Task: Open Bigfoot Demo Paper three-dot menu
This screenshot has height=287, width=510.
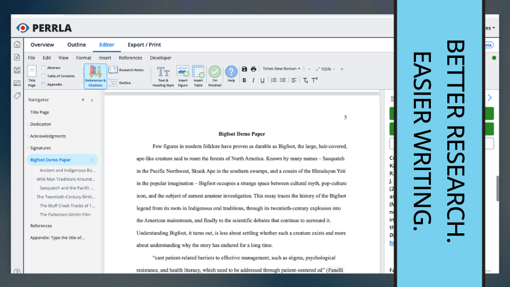Action: click(92, 160)
